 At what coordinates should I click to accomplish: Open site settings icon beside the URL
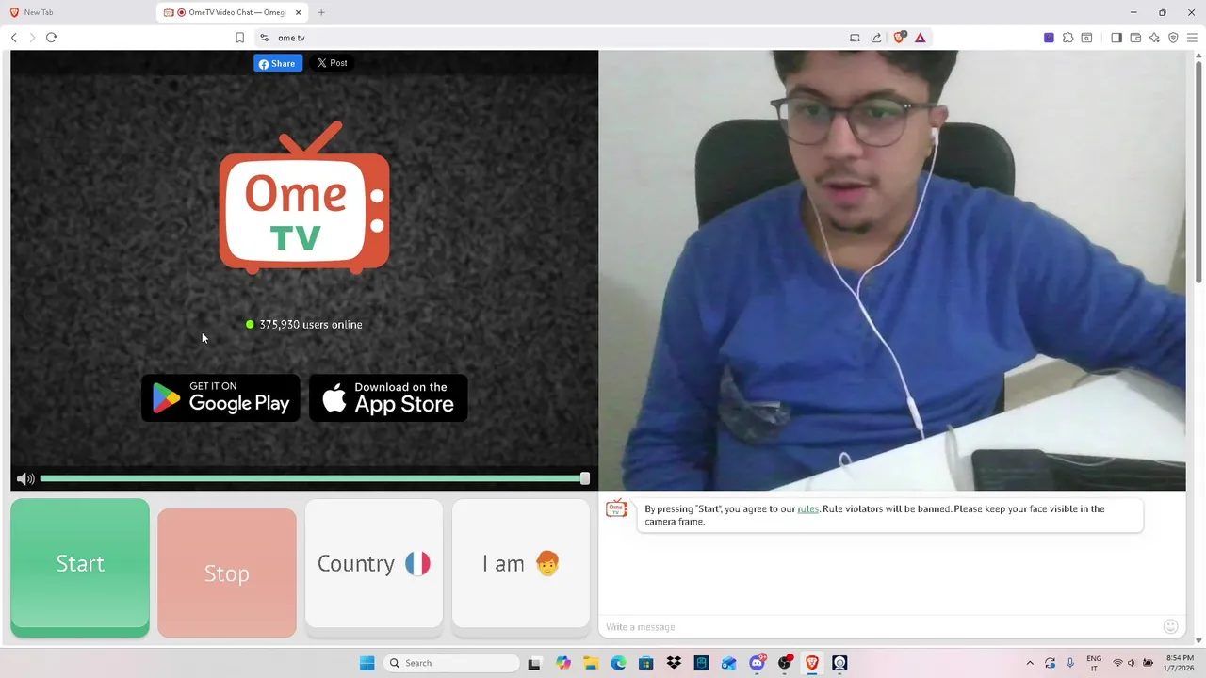click(264, 38)
